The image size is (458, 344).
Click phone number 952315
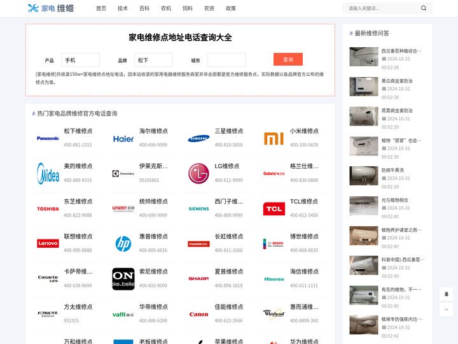point(71,320)
